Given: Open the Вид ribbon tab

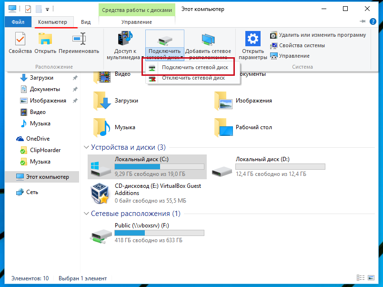Looking at the screenshot, I should pyautogui.click(x=86, y=22).
